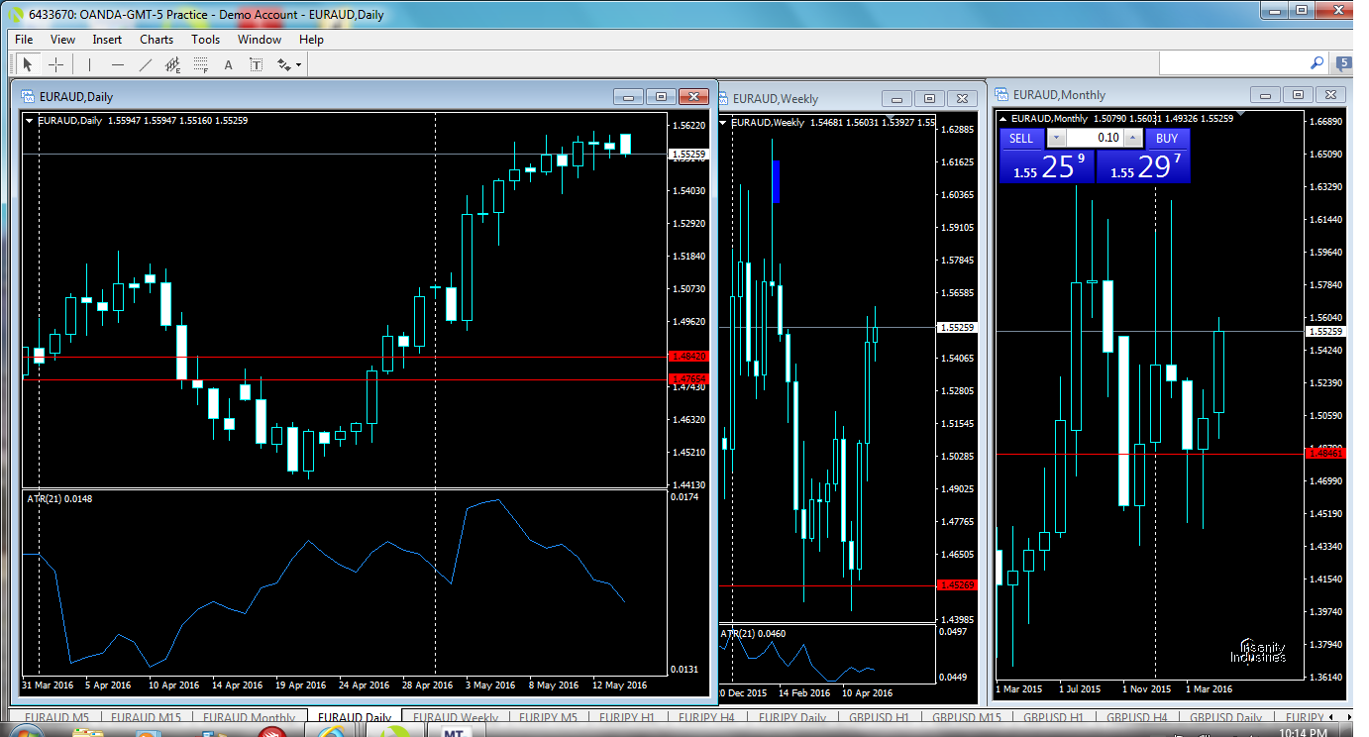Decrease lot volume with down arrow
Image resolution: width=1369 pixels, height=737 pixels.
(1056, 139)
